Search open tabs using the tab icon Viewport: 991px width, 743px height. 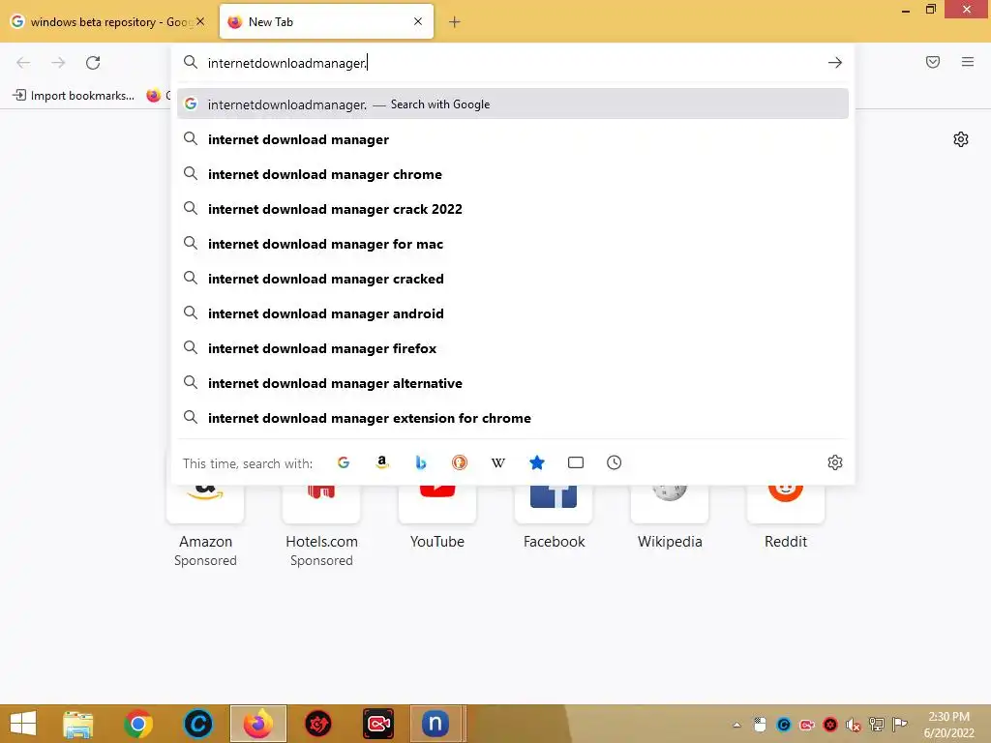[x=576, y=462]
